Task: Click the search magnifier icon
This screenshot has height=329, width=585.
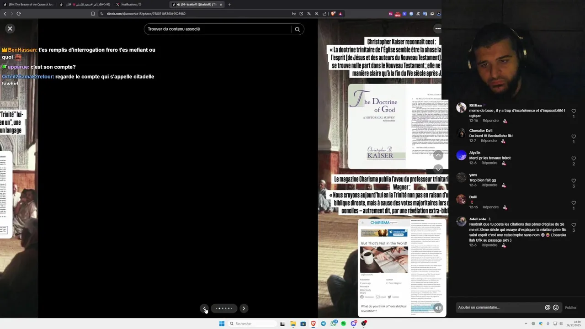Action: point(297,29)
